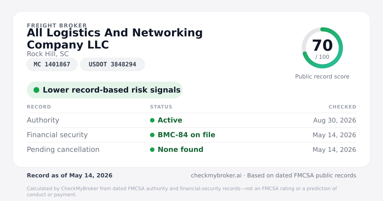383x201 pixels.
Task: Click Record as of May 14, 2026 text
Action: click(70, 175)
